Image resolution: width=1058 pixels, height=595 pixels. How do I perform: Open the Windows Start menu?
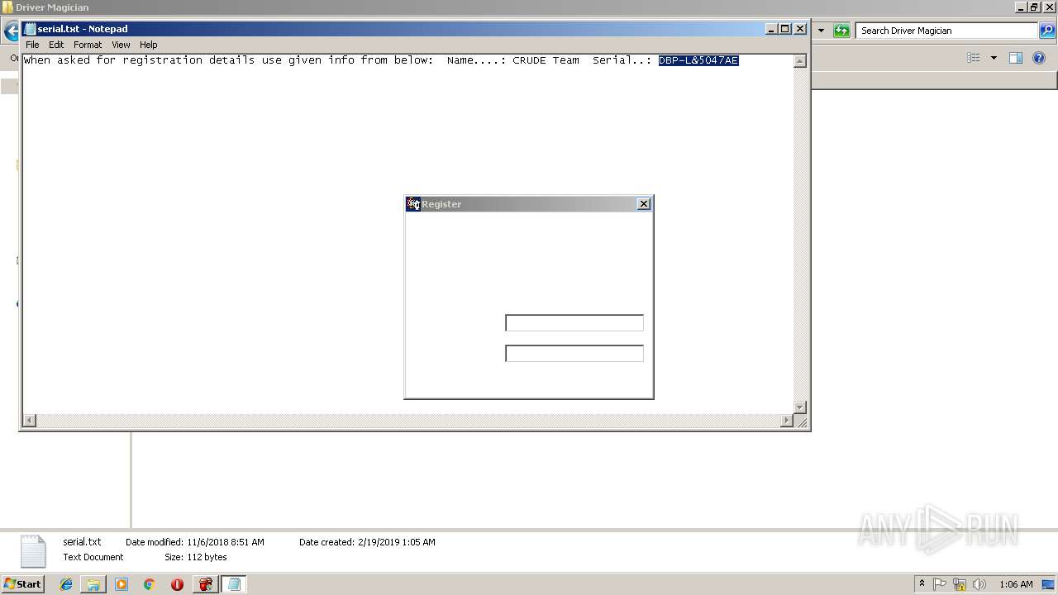tap(22, 584)
